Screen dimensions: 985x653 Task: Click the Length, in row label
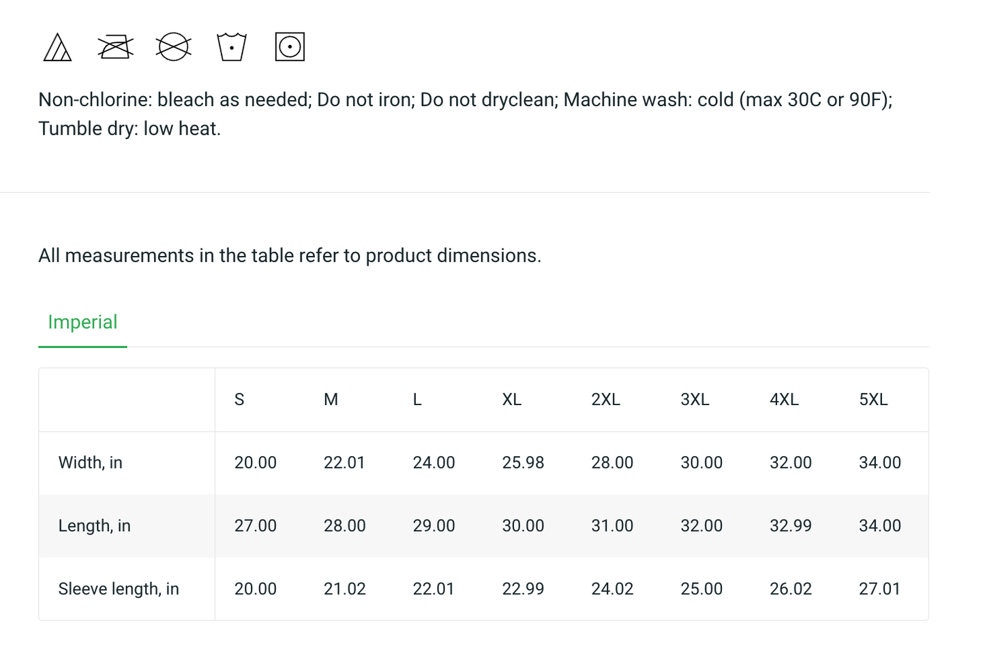(94, 526)
